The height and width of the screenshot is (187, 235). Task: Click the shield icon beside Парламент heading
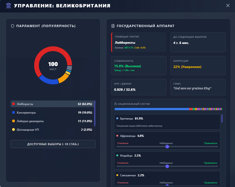[x=13, y=26]
